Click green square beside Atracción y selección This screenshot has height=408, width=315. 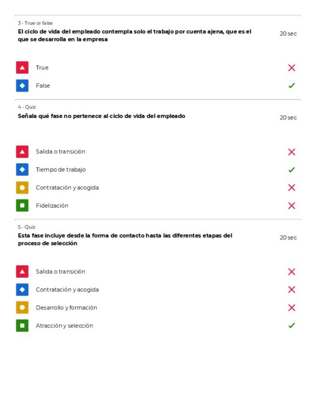(x=22, y=326)
